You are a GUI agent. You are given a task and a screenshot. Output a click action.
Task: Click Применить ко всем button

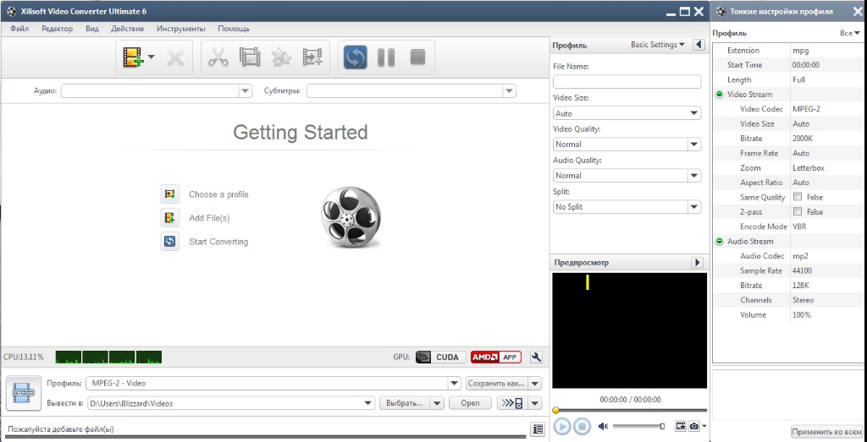[x=826, y=432]
